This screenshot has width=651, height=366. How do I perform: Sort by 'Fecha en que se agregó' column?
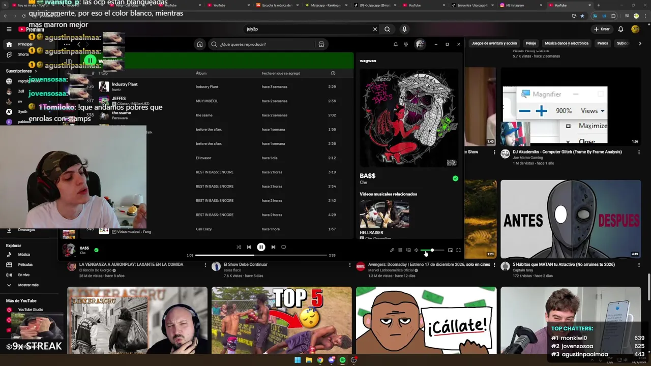pos(281,73)
